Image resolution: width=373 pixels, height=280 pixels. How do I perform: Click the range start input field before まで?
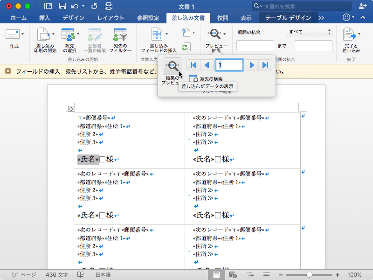pos(255,46)
